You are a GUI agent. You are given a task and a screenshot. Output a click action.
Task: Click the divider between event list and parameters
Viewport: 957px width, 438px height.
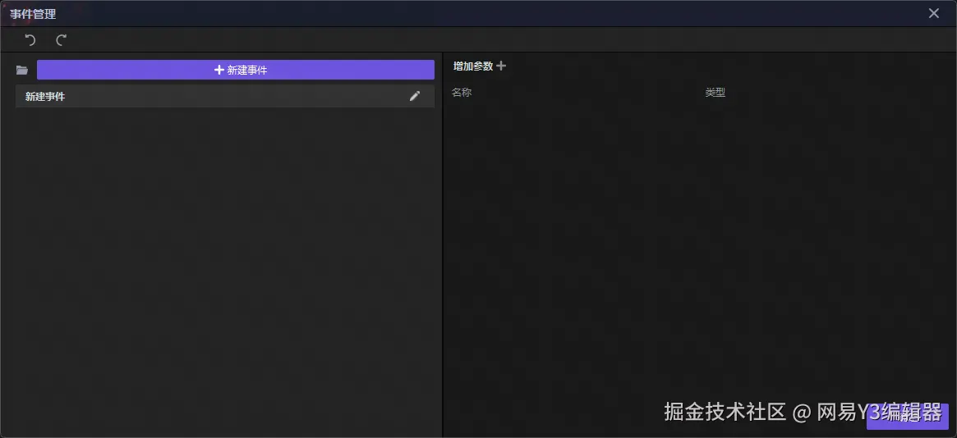point(442,244)
